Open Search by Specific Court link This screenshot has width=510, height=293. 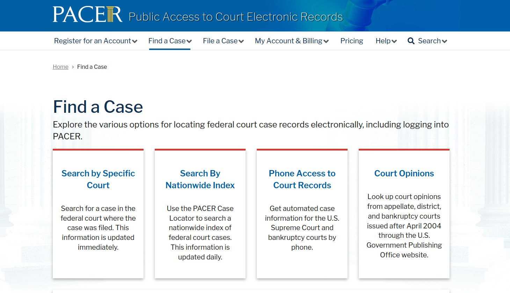coord(98,179)
